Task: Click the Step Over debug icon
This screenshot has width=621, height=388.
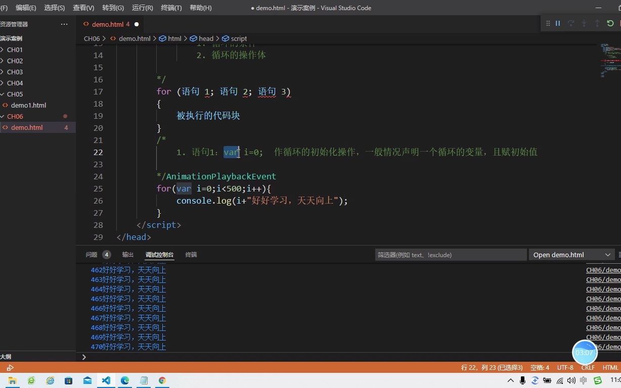Action: point(570,23)
